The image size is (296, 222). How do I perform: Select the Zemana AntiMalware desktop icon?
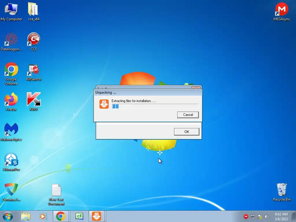11,192
